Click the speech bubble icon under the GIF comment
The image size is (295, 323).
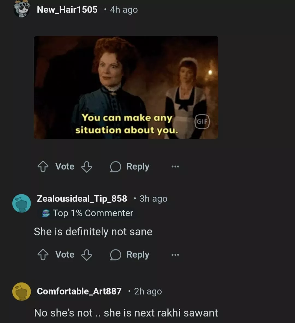[x=115, y=167]
